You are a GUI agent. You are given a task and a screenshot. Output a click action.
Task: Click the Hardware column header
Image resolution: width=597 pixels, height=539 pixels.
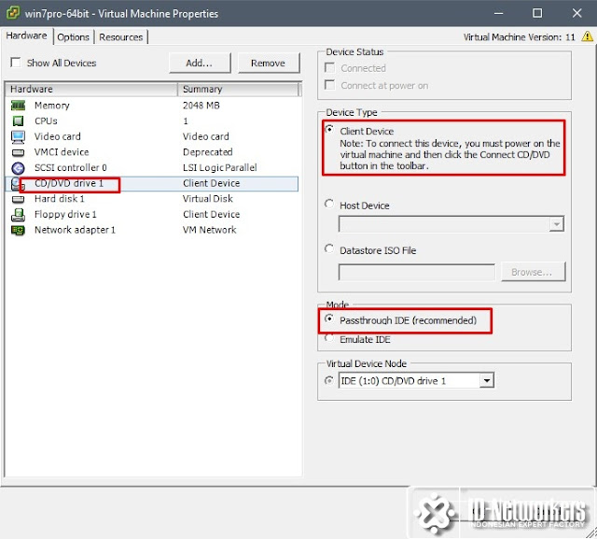pos(91,89)
